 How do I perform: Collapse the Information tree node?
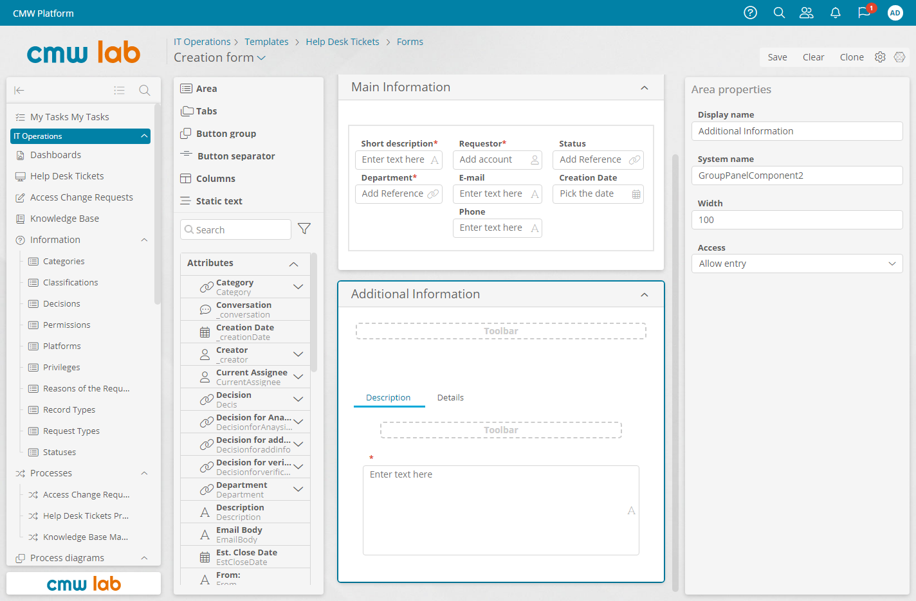[x=144, y=240]
